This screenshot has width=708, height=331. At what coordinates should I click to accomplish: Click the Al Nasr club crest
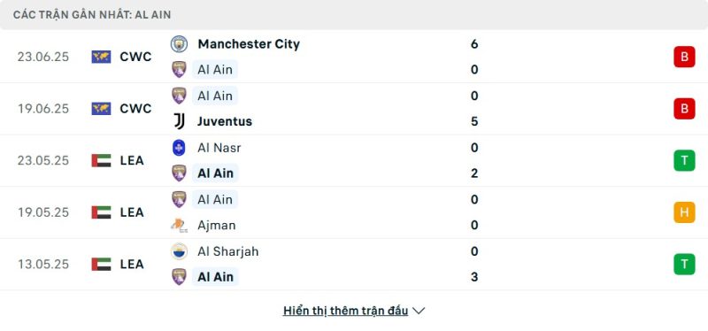click(x=179, y=148)
